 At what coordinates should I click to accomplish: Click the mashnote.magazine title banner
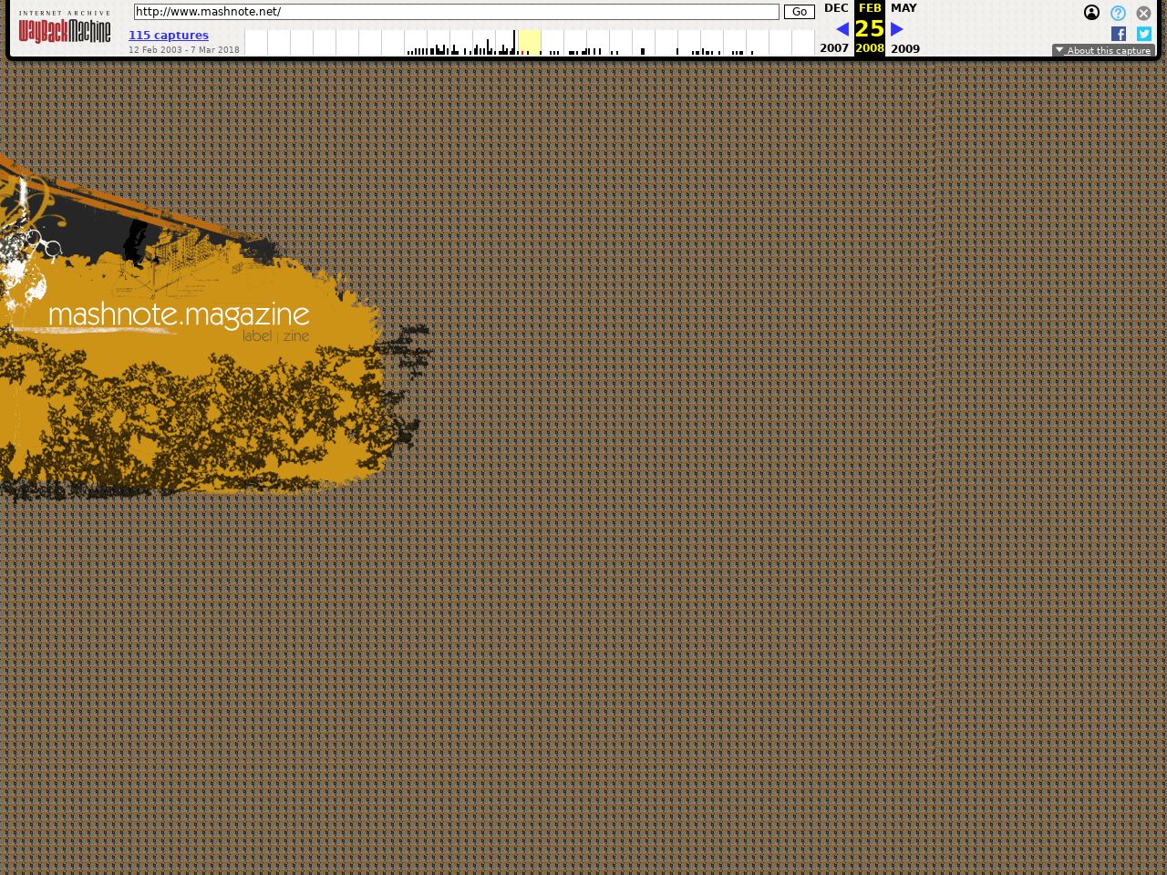[179, 315]
